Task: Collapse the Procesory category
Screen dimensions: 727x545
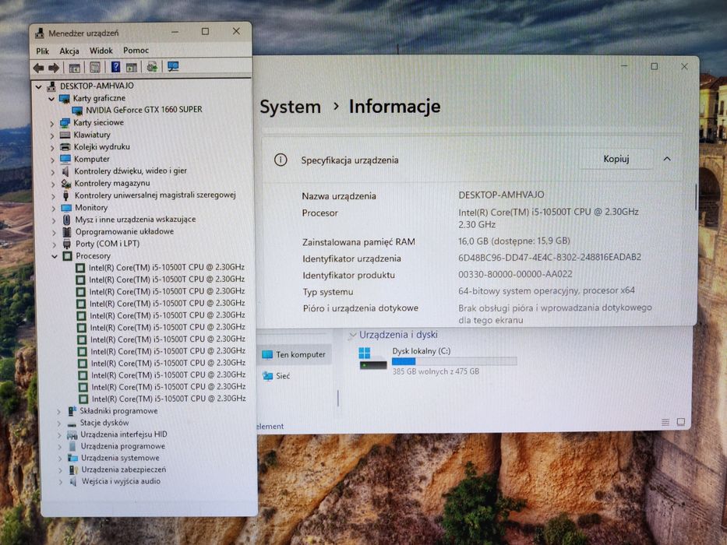Action: tap(55, 256)
